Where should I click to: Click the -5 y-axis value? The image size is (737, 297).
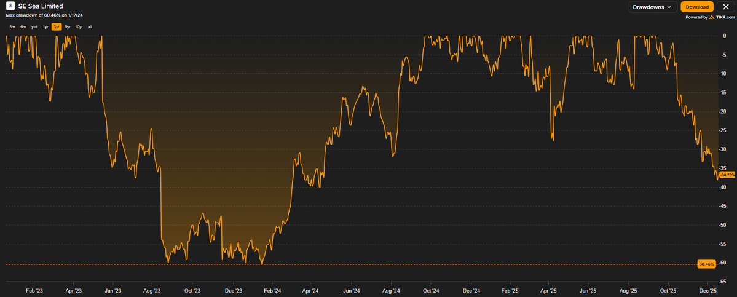[x=724, y=55]
